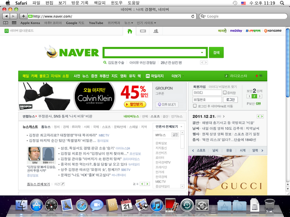Open the 편집 menu
The width and height of the screenshot is (290, 217).
point(49,3)
